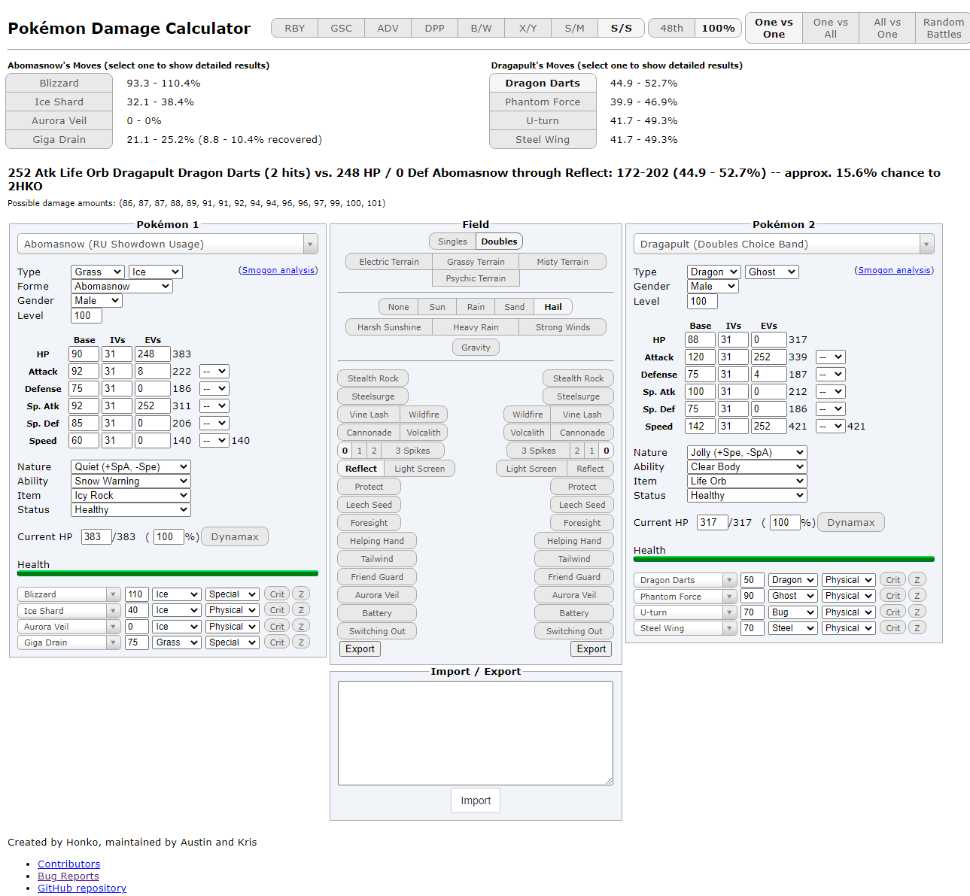
Task: Toggle Stealth Rock on Dragapult's side
Action: point(578,378)
